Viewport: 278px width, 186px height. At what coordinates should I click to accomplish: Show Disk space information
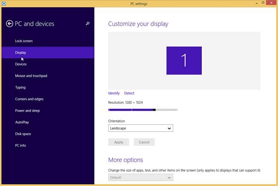click(x=23, y=134)
